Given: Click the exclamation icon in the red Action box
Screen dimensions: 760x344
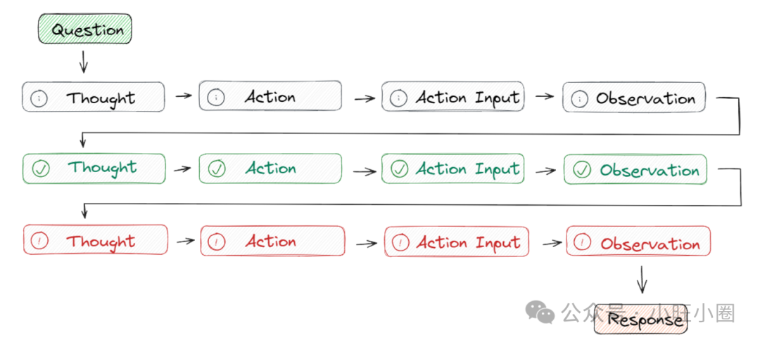Looking at the screenshot, I should coord(218,242).
